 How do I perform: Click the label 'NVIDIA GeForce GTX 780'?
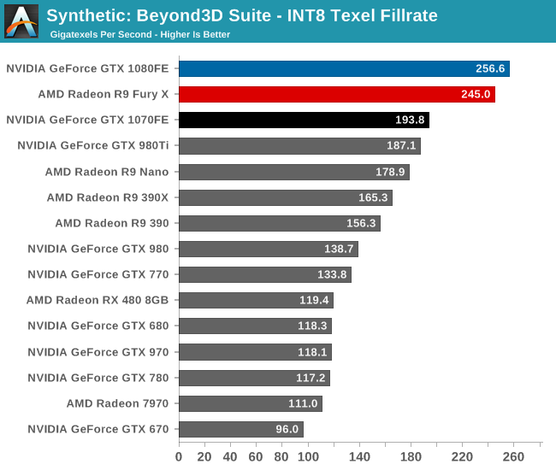point(98,378)
